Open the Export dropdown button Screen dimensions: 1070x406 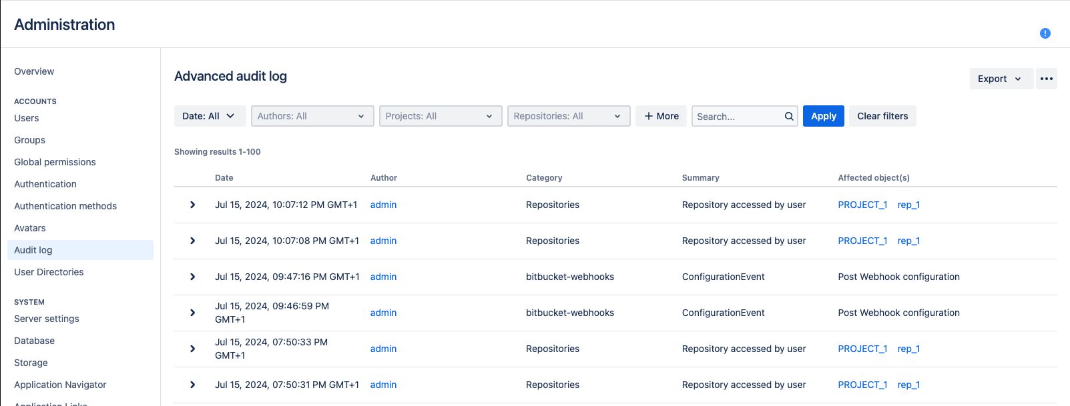[1000, 79]
